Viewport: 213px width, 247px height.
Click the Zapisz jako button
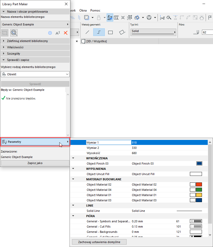pos(35,163)
